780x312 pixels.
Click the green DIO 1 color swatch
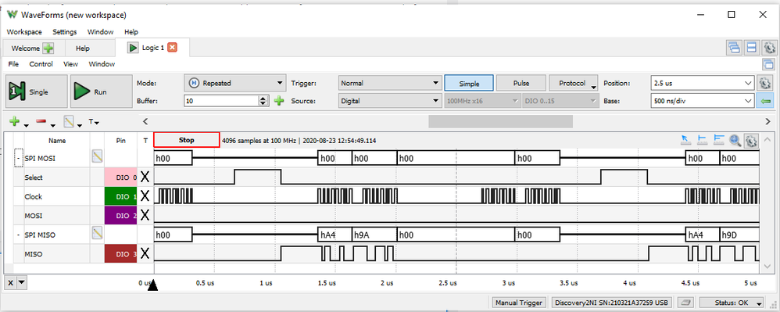coord(121,196)
